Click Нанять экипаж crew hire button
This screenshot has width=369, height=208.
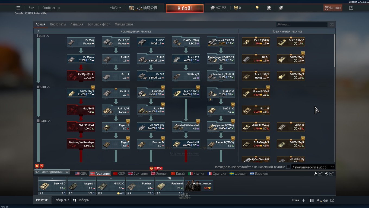click(199, 186)
